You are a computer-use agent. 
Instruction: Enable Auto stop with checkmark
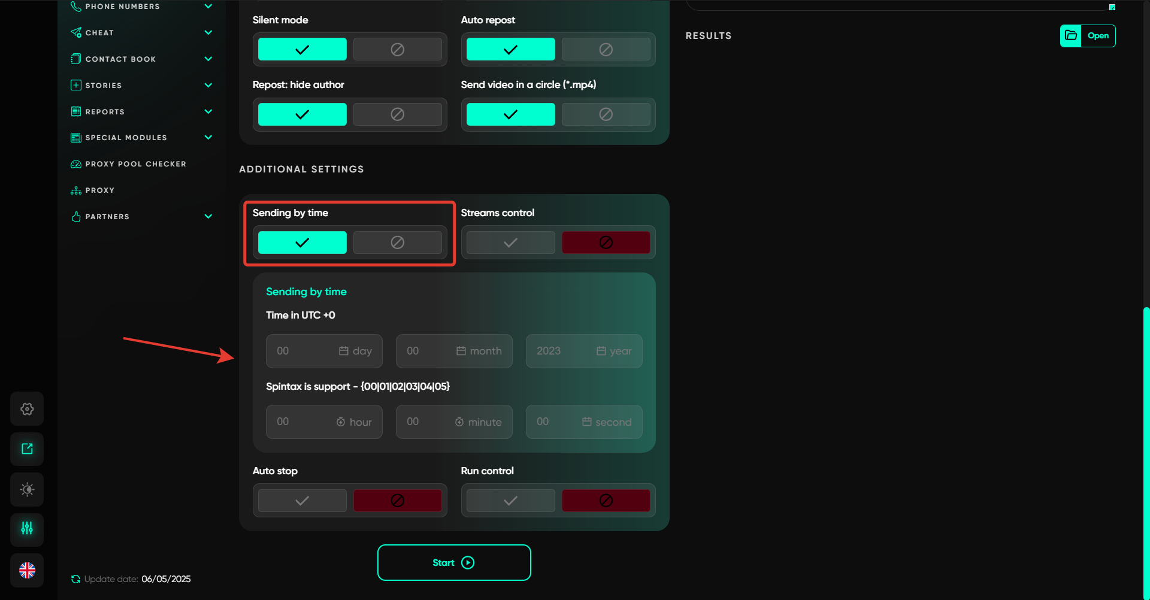302,501
